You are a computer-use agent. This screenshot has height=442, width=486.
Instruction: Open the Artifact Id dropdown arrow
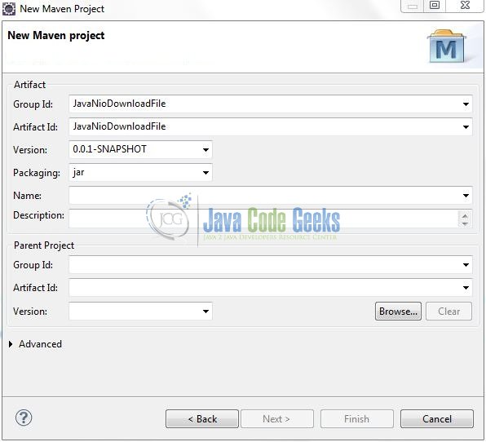[x=466, y=127]
